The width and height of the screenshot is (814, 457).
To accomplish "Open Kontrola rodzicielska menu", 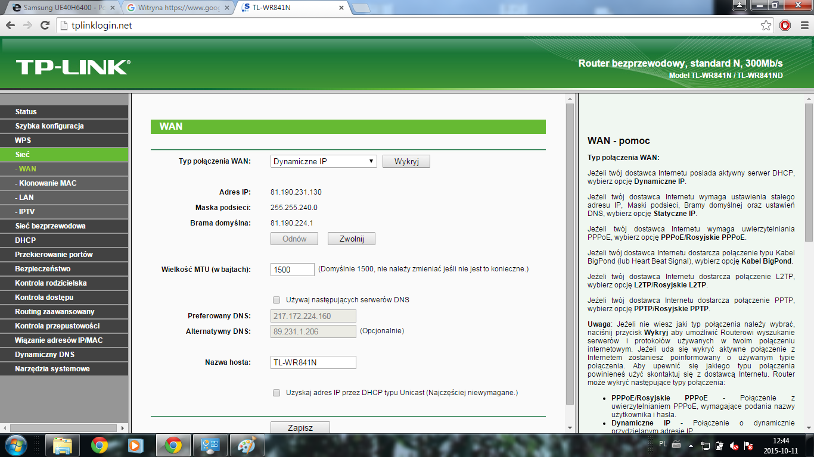I will click(64, 283).
